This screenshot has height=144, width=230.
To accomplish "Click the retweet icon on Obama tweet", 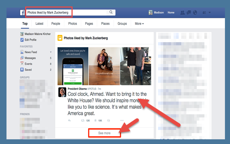I will click(x=83, y=120).
